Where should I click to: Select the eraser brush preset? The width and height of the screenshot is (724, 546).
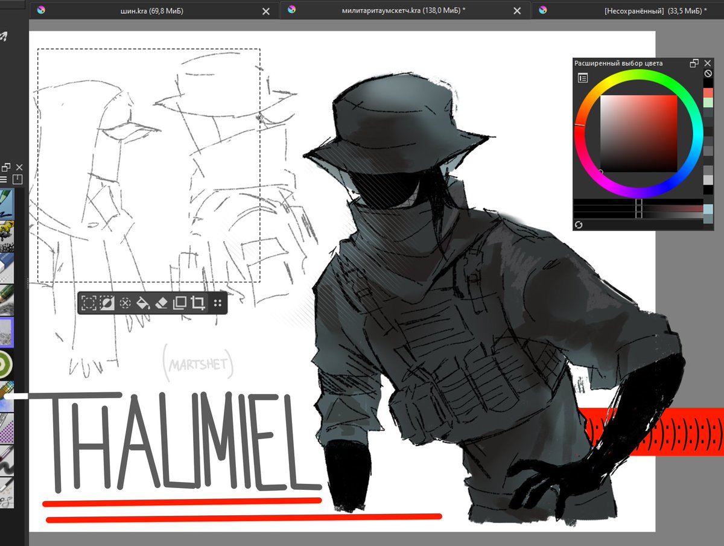pyautogui.click(x=7, y=267)
